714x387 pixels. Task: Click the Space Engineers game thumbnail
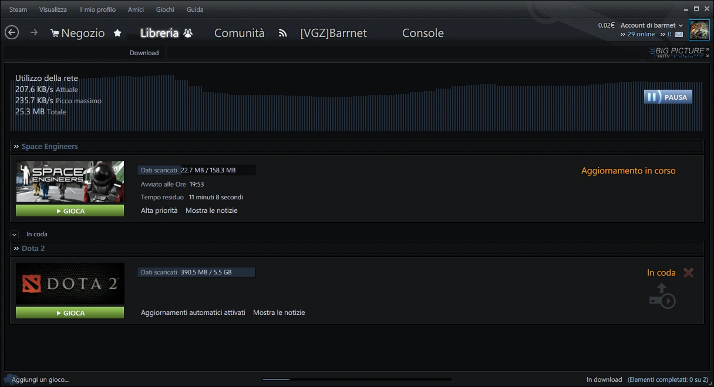point(70,182)
